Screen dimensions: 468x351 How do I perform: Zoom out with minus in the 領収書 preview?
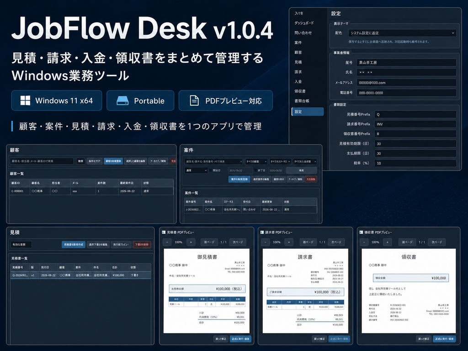click(364, 242)
